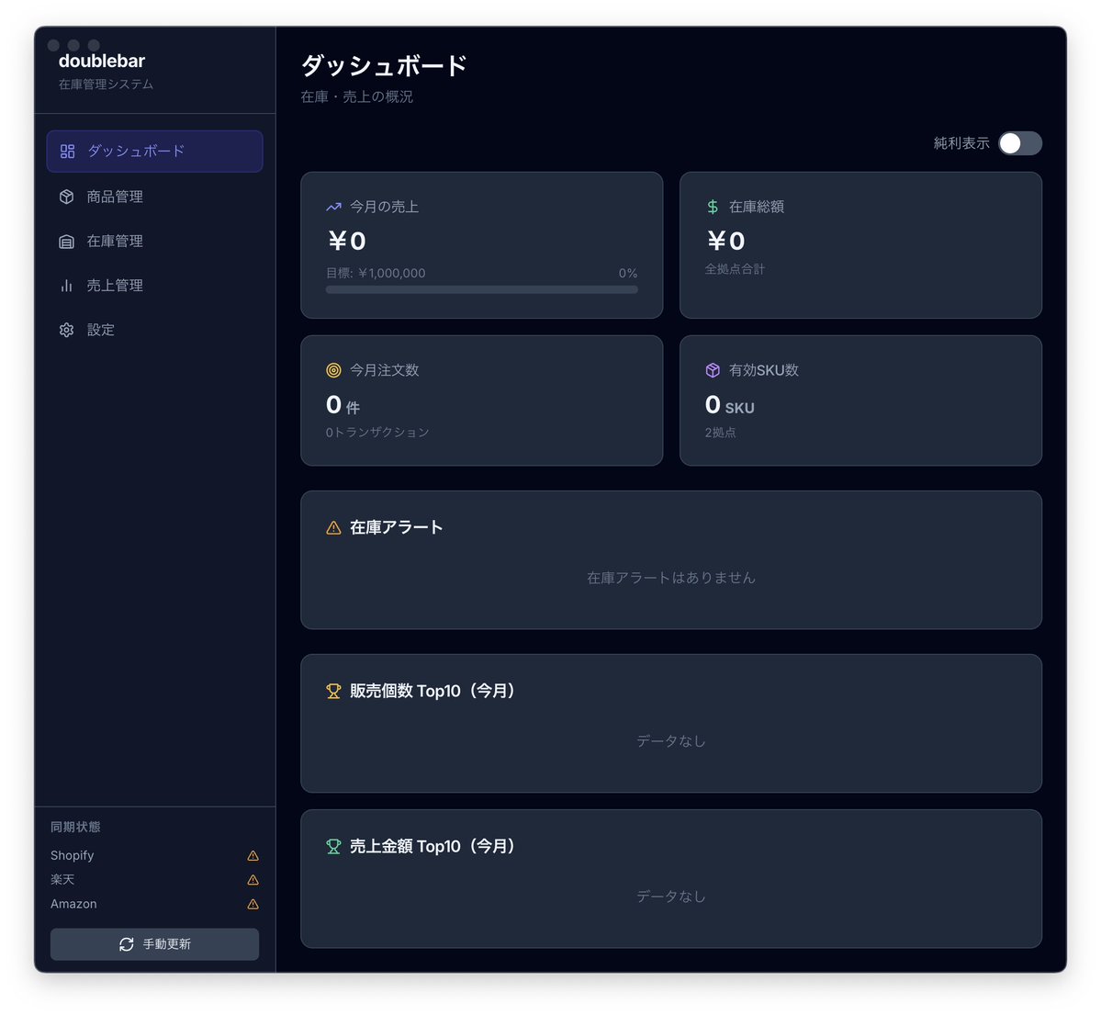
Task: Click the Shopify sync warning icon
Action: (x=253, y=855)
